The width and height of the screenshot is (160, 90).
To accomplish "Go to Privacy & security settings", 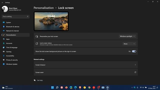I will pos(15,60).
